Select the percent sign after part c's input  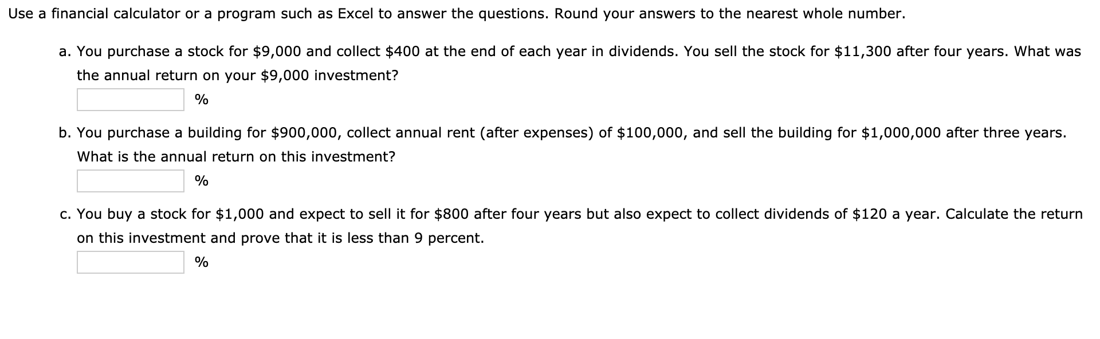click(201, 263)
